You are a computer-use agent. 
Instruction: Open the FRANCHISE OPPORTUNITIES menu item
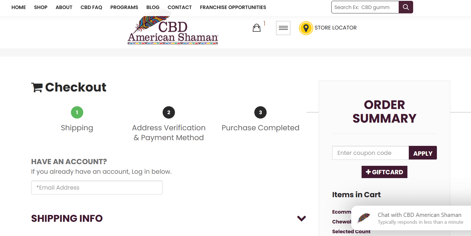coord(233,7)
